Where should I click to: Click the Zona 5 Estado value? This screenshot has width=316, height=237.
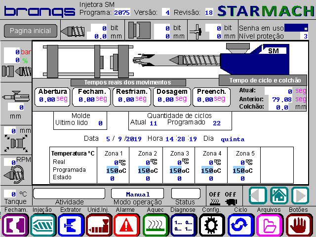(242, 179)
